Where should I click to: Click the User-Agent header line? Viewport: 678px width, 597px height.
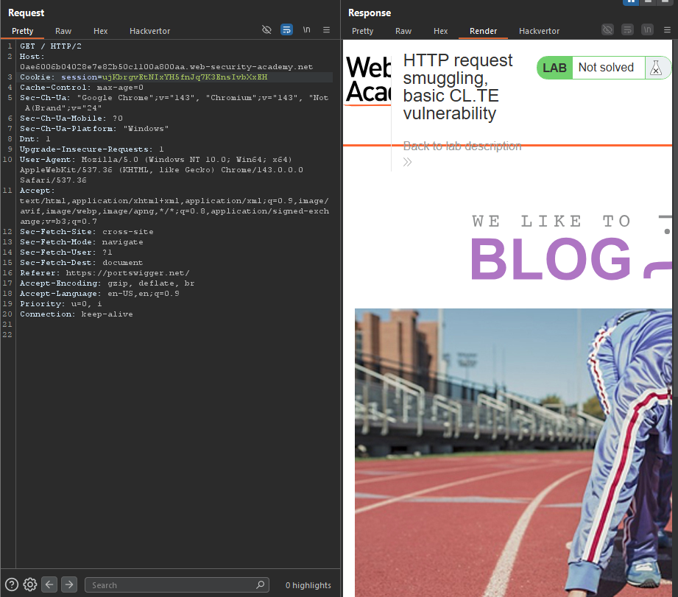[x=161, y=170]
